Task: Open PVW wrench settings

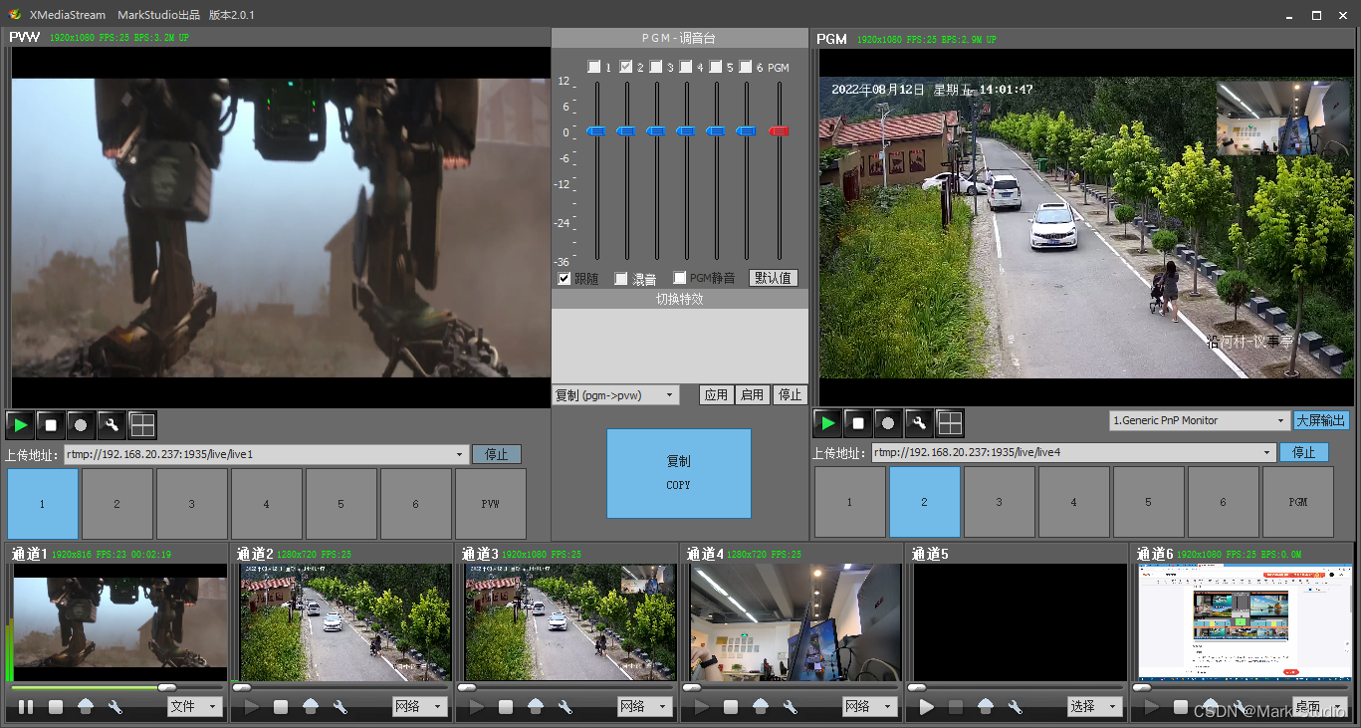Action: coord(112,424)
